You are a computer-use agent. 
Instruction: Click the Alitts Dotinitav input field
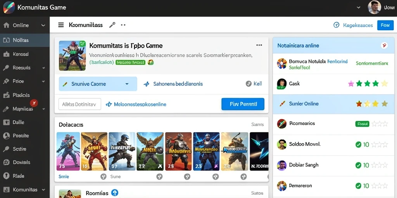pyautogui.click(x=80, y=104)
